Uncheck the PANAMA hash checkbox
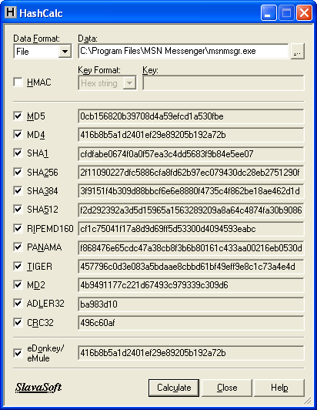The width and height of the screenshot is (317, 410). coord(18,247)
